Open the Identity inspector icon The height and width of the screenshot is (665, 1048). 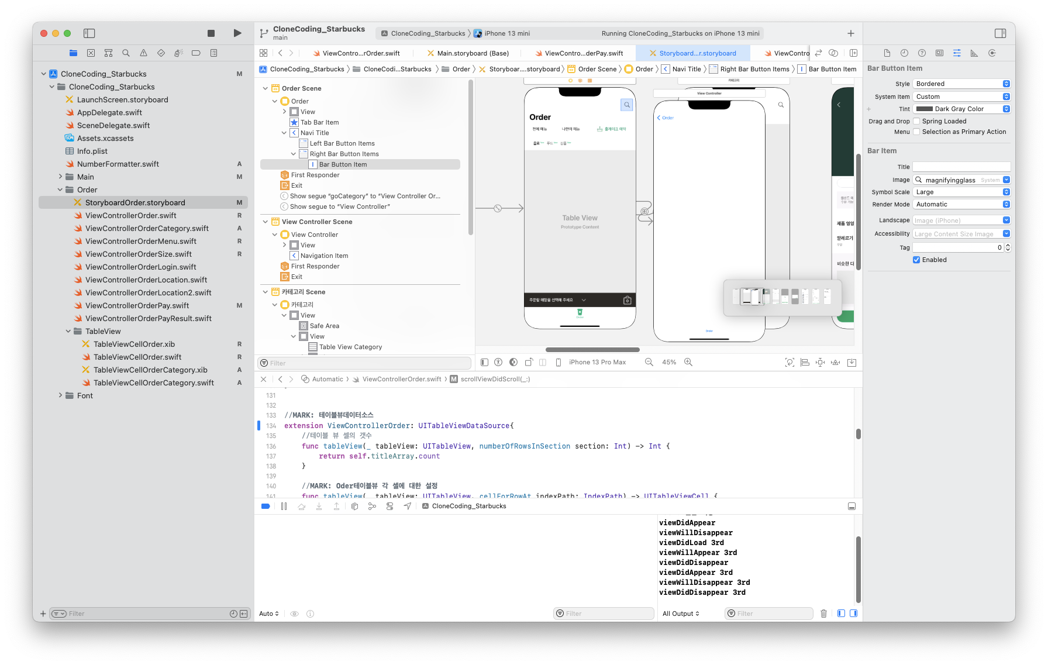(939, 53)
